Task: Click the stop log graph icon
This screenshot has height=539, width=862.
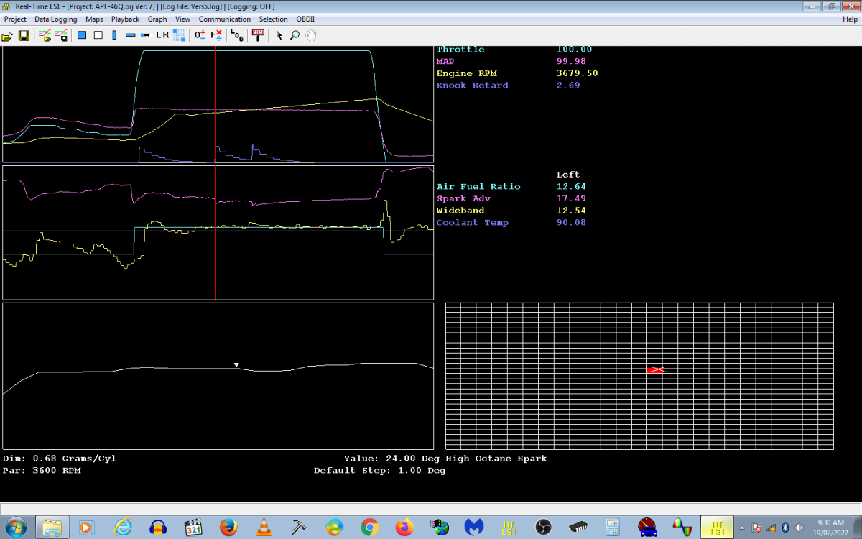Action: click(62, 35)
